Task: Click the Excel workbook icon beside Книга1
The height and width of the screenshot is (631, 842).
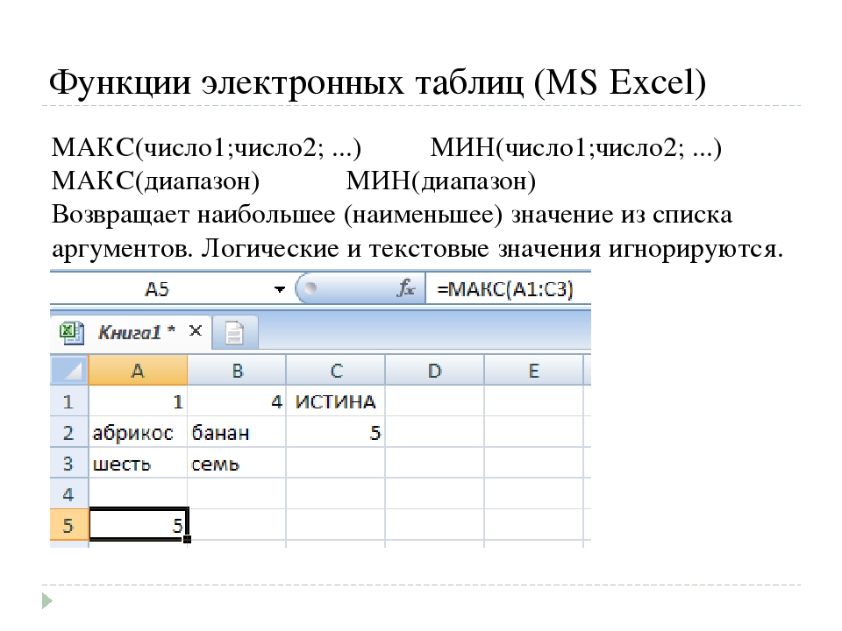Action: click(x=71, y=333)
